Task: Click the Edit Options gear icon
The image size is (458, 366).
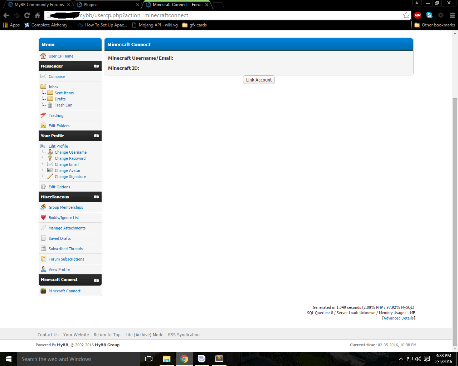Action: [x=43, y=187]
